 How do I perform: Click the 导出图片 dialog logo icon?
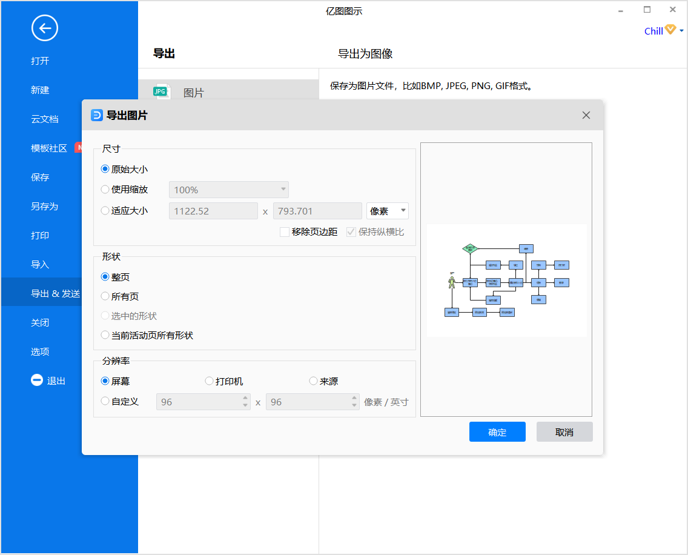[96, 115]
